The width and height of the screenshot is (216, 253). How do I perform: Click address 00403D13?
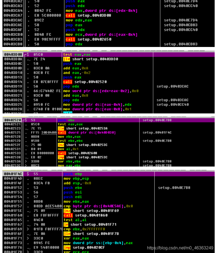pyautogui.click(x=13, y=77)
